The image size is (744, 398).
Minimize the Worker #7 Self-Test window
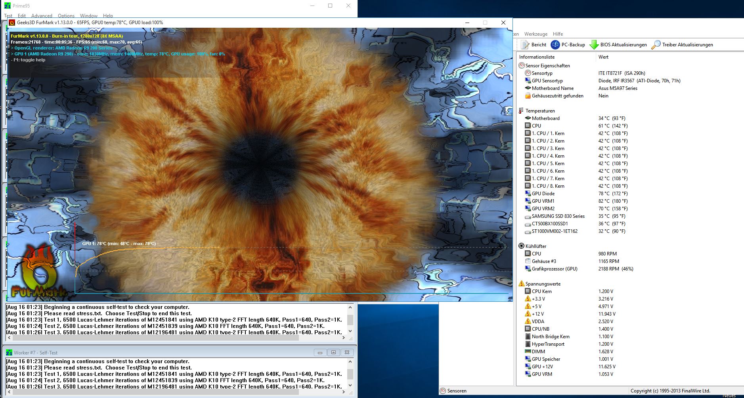pyautogui.click(x=320, y=352)
